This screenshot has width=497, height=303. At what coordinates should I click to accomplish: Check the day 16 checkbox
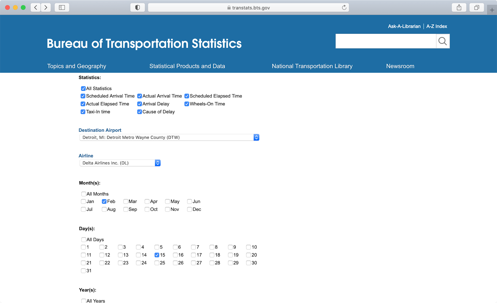pos(175,255)
